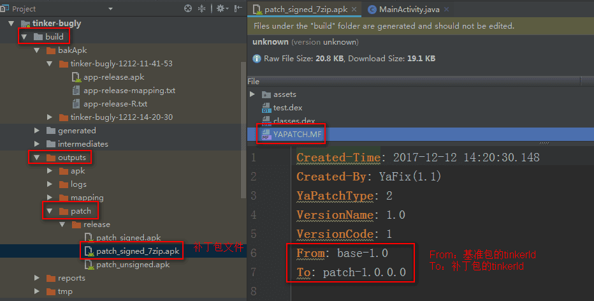
Task: Click the Project panel vertical scrollbar
Action: [244, 129]
